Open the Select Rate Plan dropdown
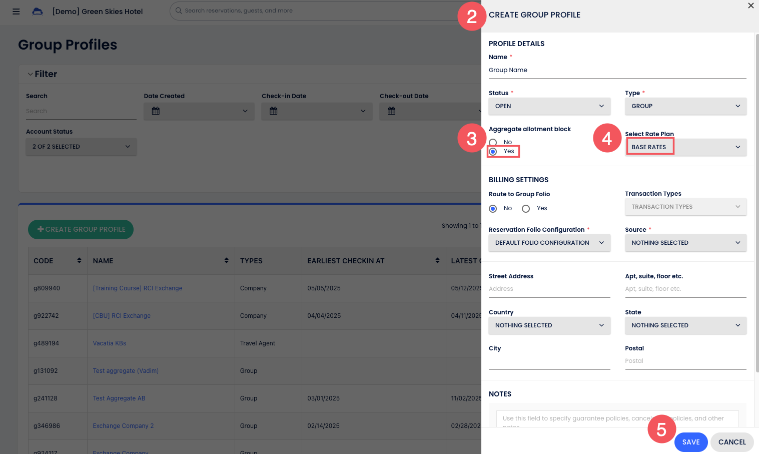Screen dimensions: 759x454 [x=685, y=147]
